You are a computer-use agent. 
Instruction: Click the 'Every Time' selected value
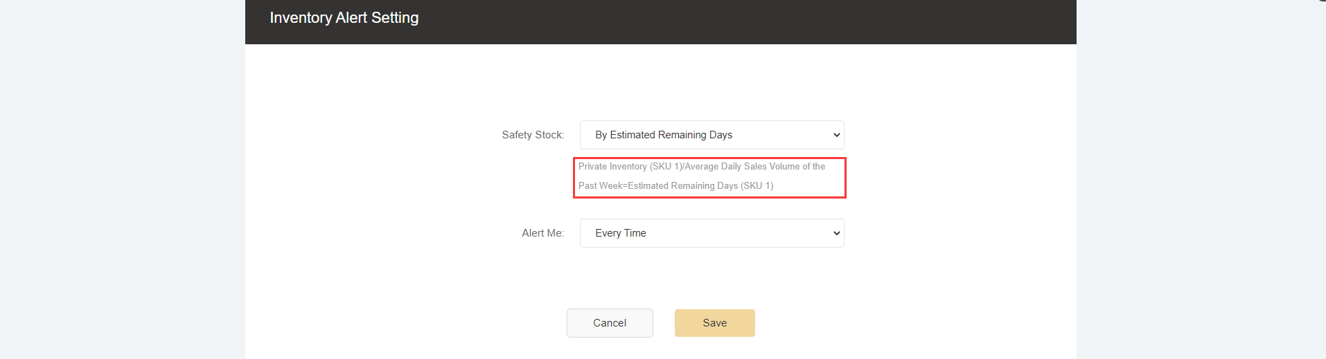pyautogui.click(x=621, y=233)
